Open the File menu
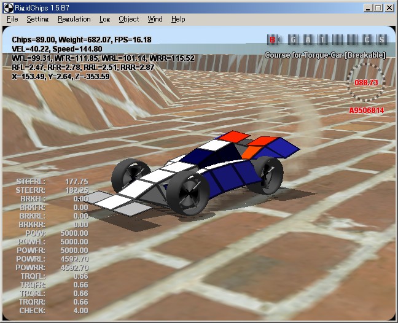This screenshot has height=323, width=398. pyautogui.click(x=12, y=19)
